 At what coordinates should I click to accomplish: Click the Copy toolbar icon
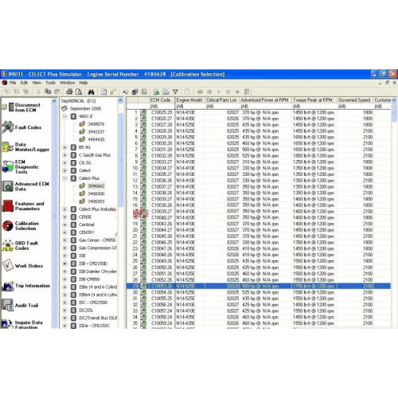coord(48,92)
